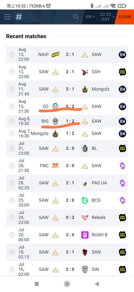The width and height of the screenshot is (134, 292).
Task: Tap the orange LOGIN button
Action: [x=125, y=17]
